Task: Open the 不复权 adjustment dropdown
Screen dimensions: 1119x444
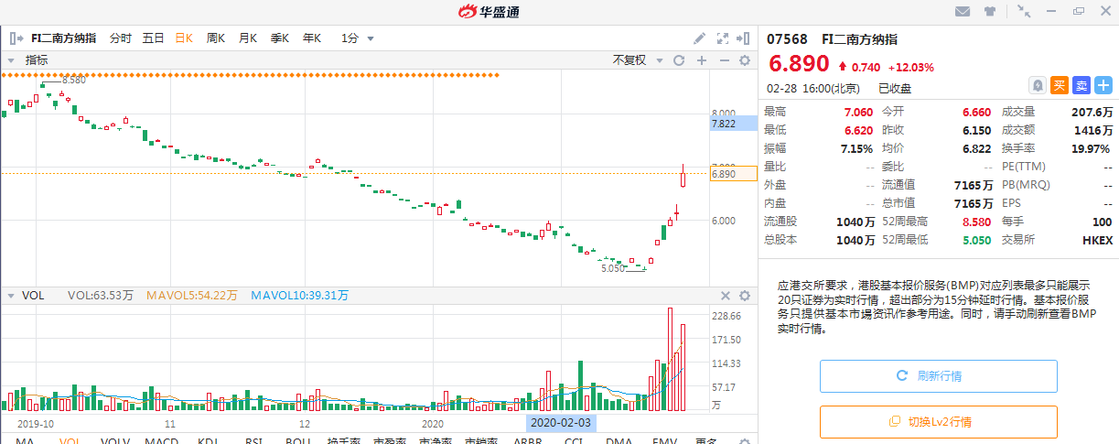Action: click(636, 60)
